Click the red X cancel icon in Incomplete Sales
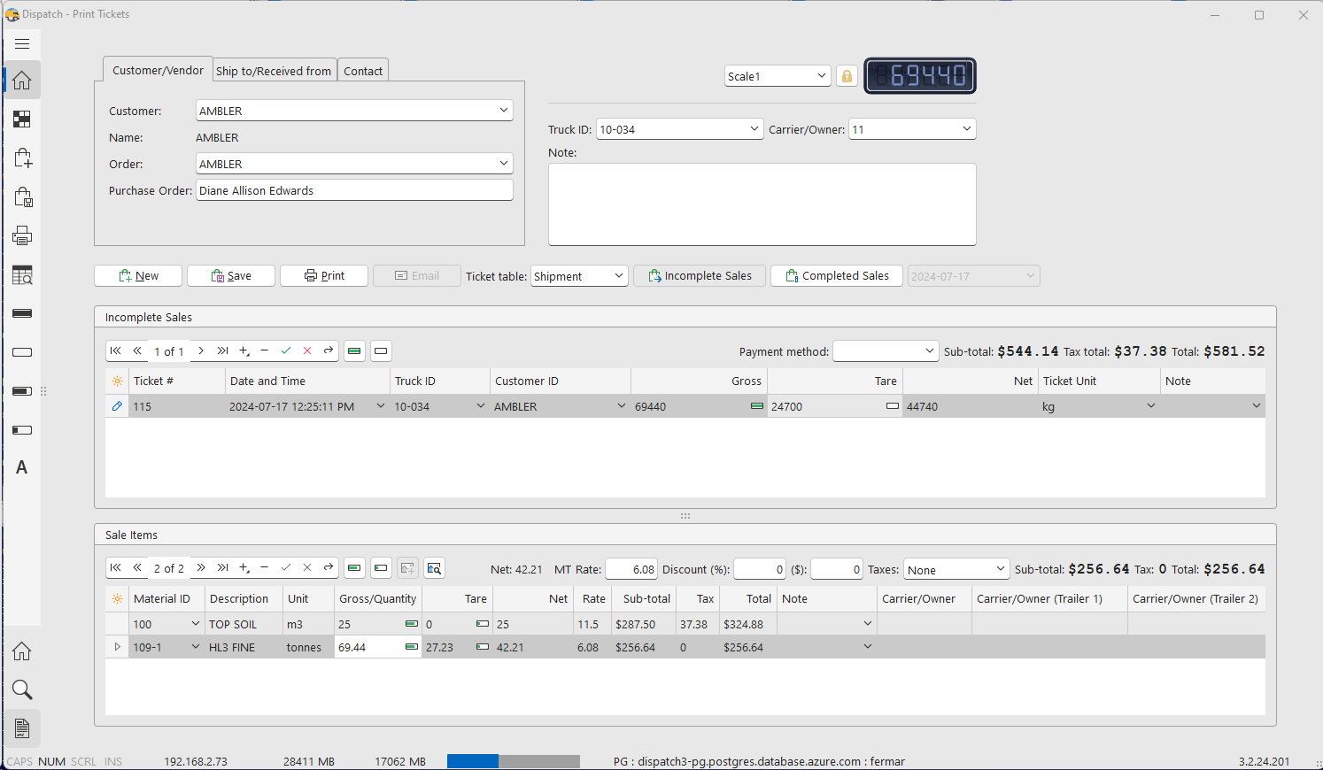Image resolution: width=1323 pixels, height=770 pixels. tap(307, 350)
